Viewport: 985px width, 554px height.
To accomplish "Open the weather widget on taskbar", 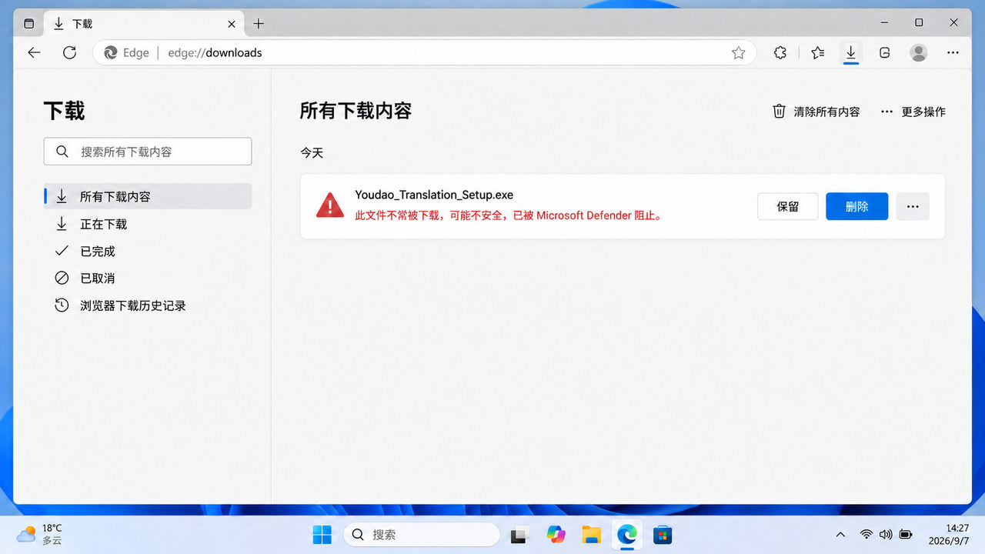I will (40, 534).
